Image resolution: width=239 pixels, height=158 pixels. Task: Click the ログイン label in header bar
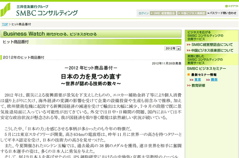(x=143, y=13)
